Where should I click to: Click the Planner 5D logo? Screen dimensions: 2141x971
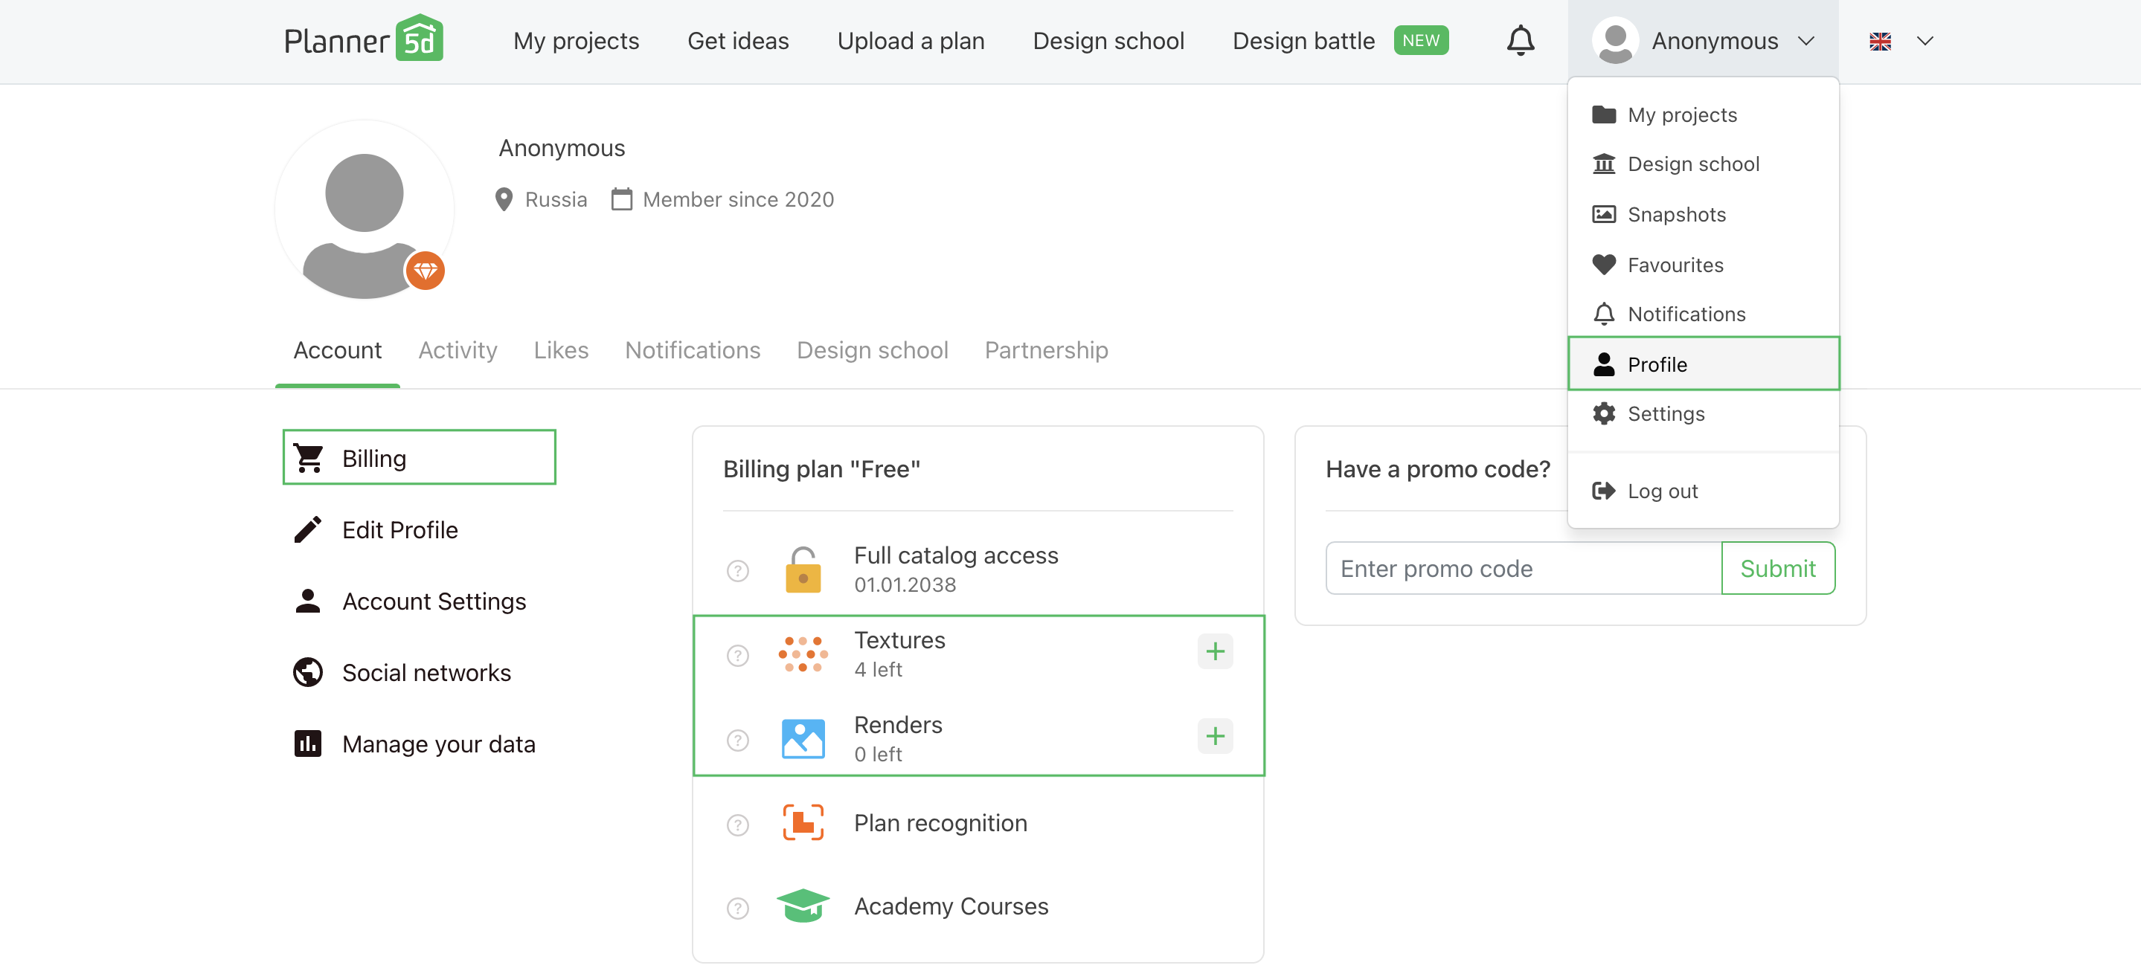363,40
